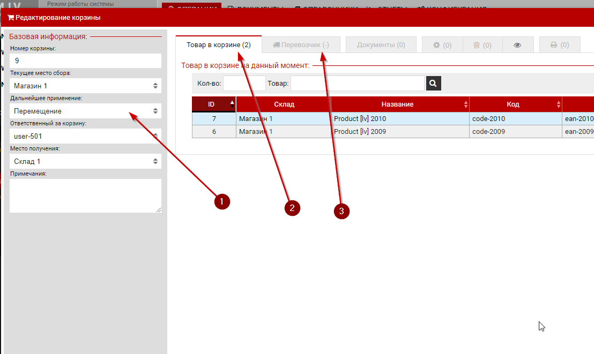Open the printer tab

tap(560, 45)
